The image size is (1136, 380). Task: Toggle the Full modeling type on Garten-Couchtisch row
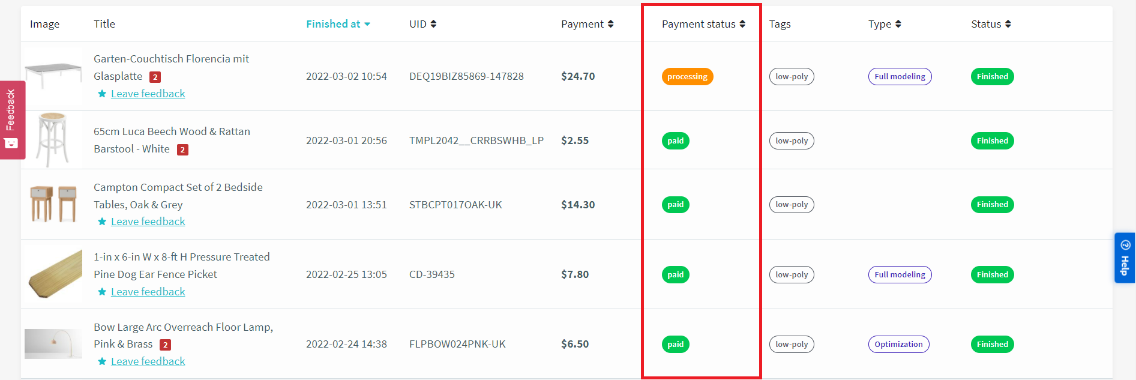[900, 76]
